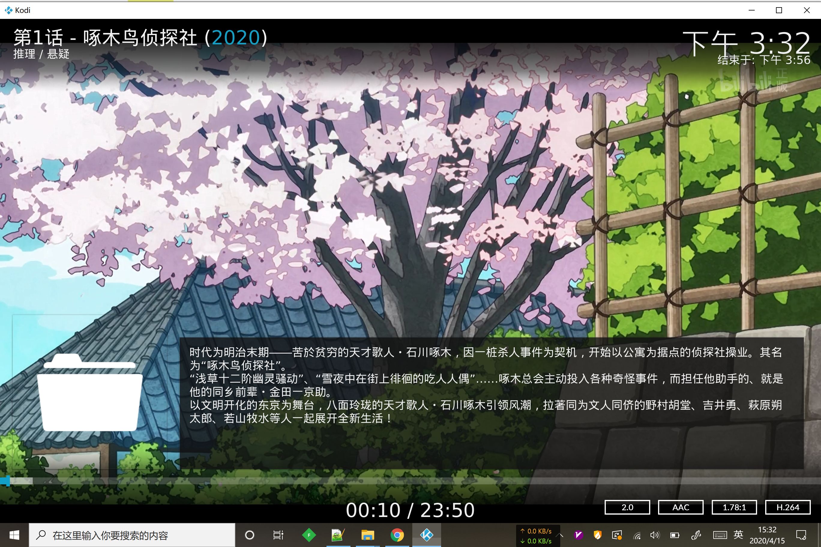
Task: Open the volume speaker tray icon
Action: [655, 535]
